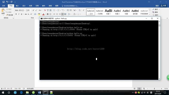
Task: Toggle character shading icon
Action: (x=48, y=14)
